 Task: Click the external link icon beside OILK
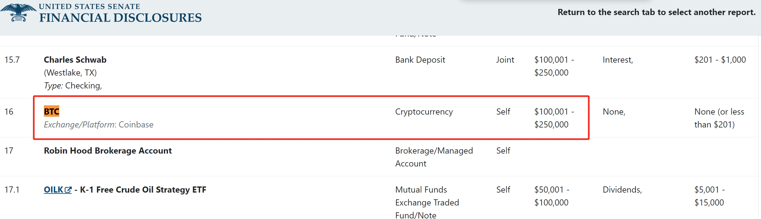(x=68, y=190)
